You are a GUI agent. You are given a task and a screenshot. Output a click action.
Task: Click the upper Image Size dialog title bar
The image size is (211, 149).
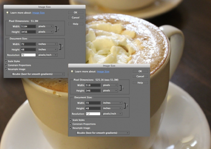(44, 7)
